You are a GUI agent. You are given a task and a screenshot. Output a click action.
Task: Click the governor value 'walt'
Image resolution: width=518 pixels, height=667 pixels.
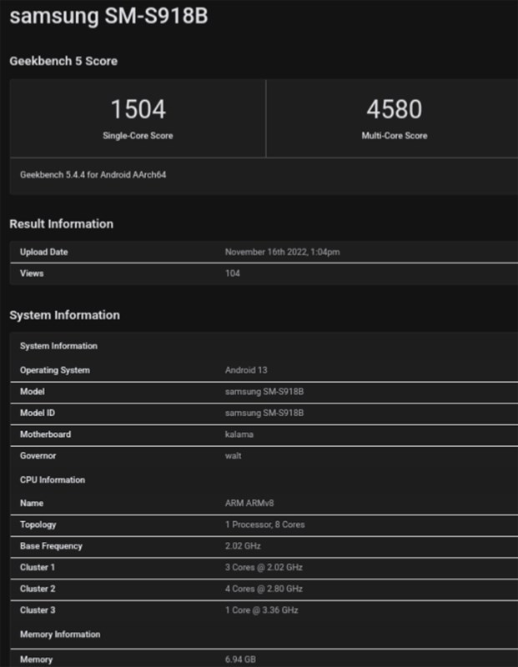pos(234,455)
